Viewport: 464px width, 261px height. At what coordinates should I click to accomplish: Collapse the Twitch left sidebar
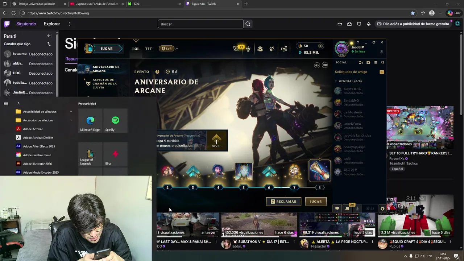(49, 36)
